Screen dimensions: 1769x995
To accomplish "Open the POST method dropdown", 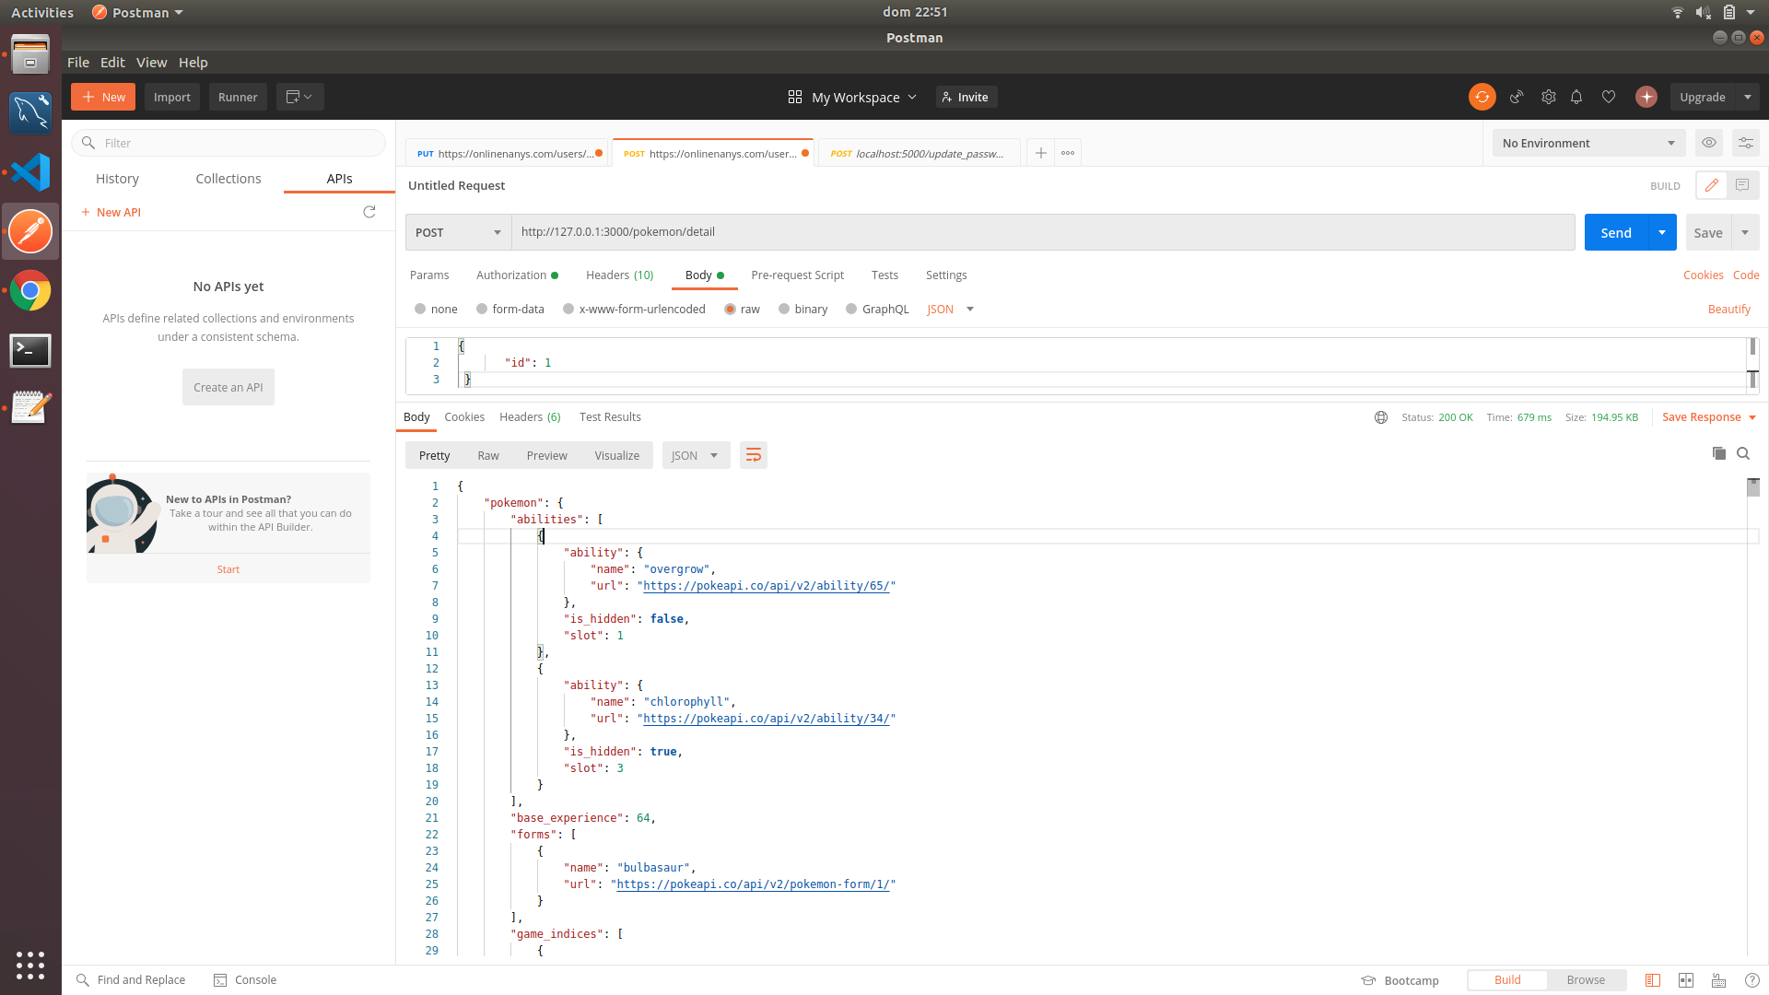I will [458, 232].
